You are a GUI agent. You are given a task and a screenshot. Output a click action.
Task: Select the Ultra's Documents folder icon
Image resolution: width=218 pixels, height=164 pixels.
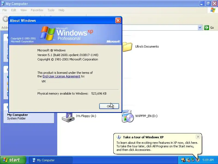point(127,47)
